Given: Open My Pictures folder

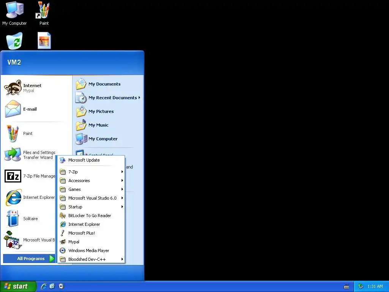Looking at the screenshot, I should (x=108, y=111).
